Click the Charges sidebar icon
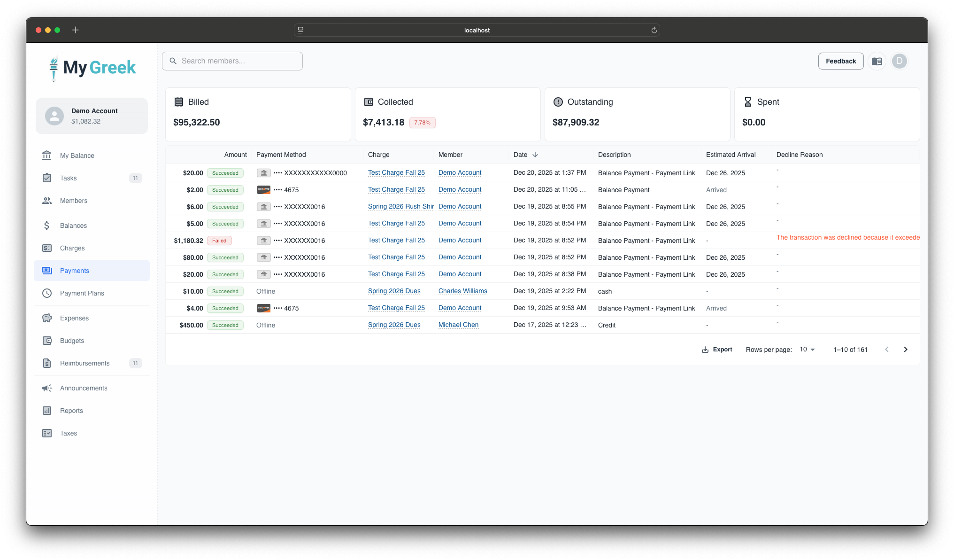The width and height of the screenshot is (954, 560). (47, 248)
